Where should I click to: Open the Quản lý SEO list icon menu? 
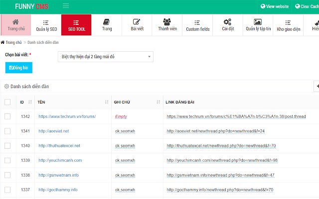click(46, 25)
